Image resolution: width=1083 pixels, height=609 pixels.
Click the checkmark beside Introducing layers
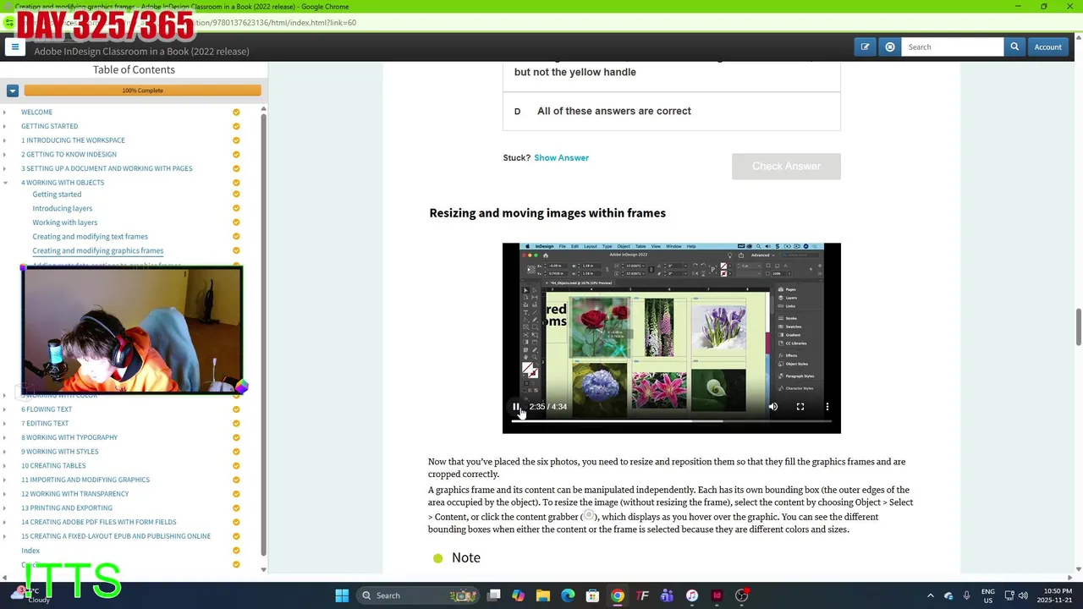click(x=236, y=208)
